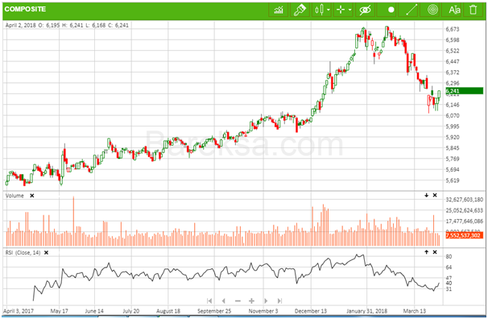
Task: Click the May 17 date label
Action: (59, 311)
